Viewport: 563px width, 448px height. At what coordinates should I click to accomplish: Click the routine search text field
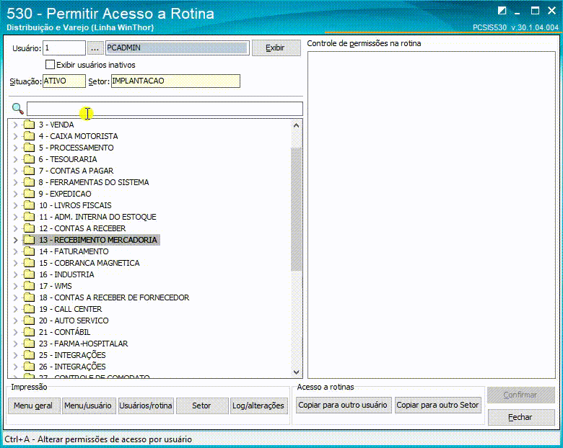[165, 109]
